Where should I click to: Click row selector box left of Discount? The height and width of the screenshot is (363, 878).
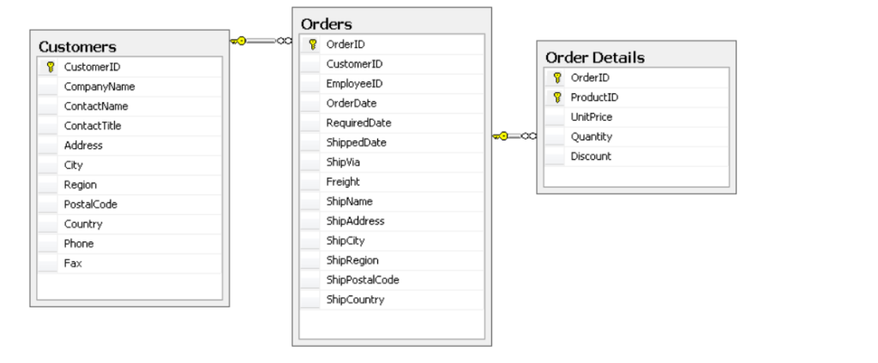pyautogui.click(x=555, y=156)
